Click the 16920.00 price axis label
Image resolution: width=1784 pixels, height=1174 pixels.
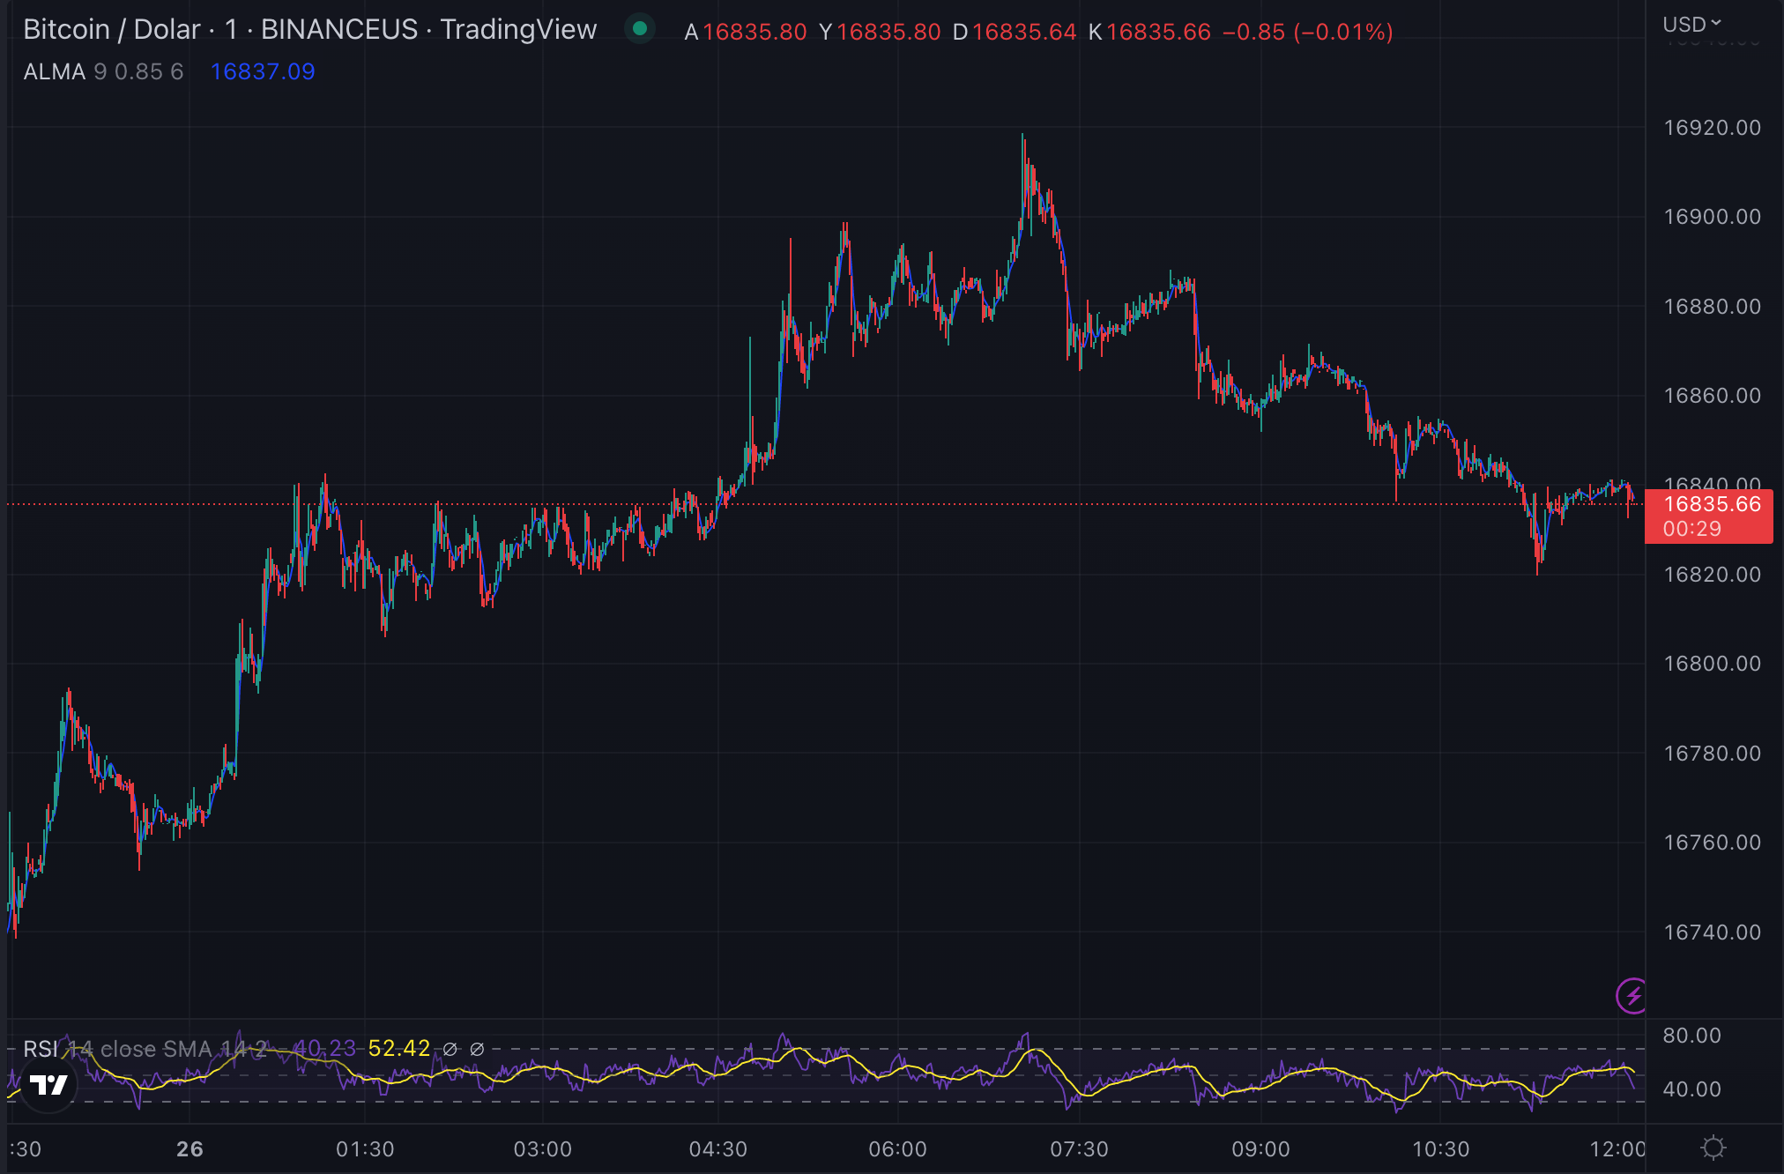pyautogui.click(x=1712, y=128)
